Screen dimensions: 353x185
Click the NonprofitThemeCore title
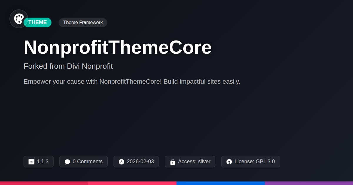118,47
